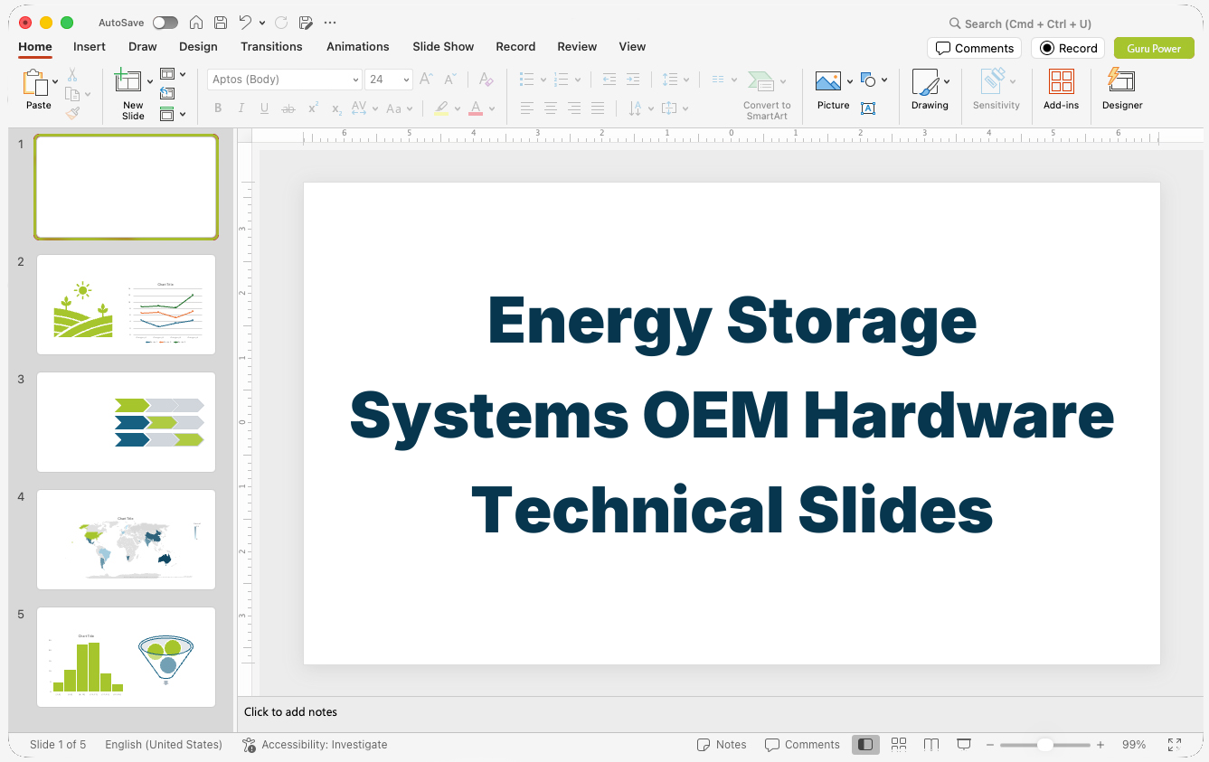The image size is (1209, 762).
Task: Click the Record button at top right
Action: [1068, 48]
